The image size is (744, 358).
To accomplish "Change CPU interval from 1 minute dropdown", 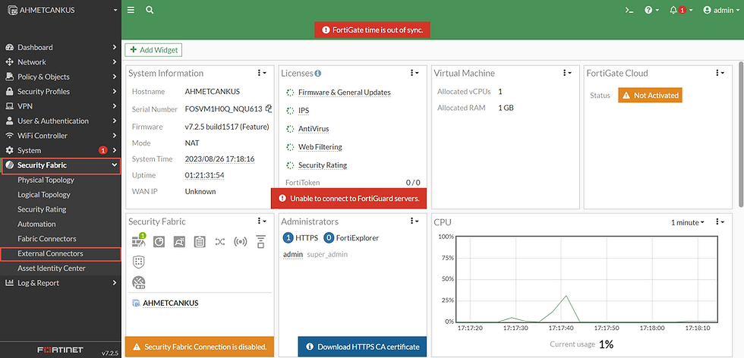I will click(688, 222).
